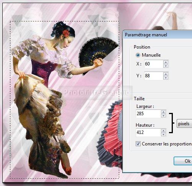Increase Hauteur with the up arrow
Viewport: 192px width, 186px height.
click(163, 131)
